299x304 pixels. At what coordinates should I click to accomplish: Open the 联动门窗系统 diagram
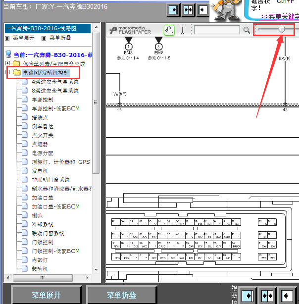[48, 233]
